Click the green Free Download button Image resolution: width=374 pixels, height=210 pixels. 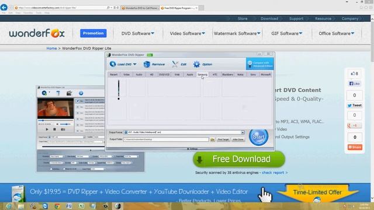point(239,159)
